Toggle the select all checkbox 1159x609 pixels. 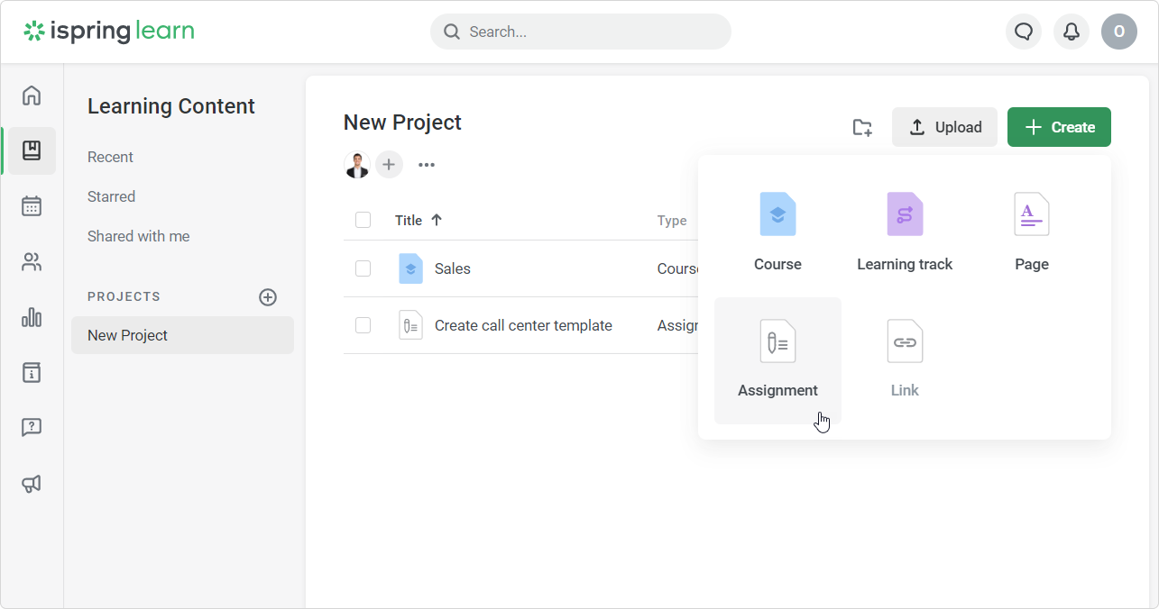coord(363,220)
